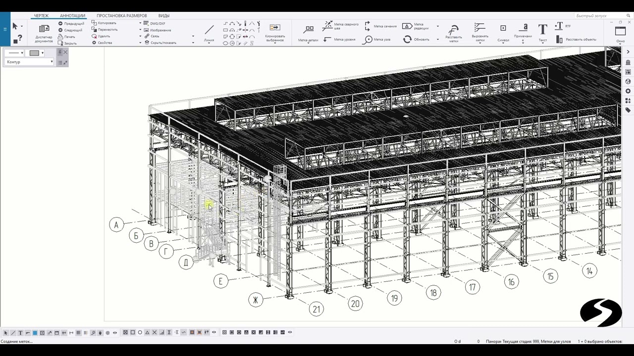634x356 pixels.
Task: Click the Связь link command
Action: (152, 36)
